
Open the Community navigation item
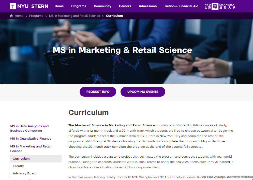coord(102,6)
